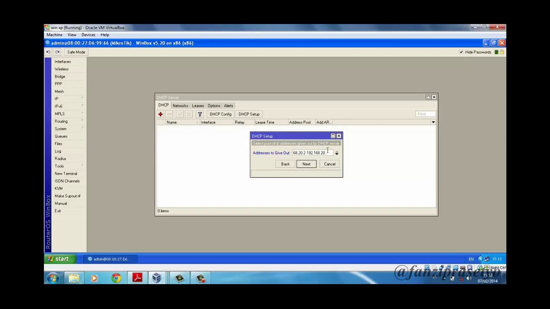Open the Machine menu in VirtualBox

[55, 35]
